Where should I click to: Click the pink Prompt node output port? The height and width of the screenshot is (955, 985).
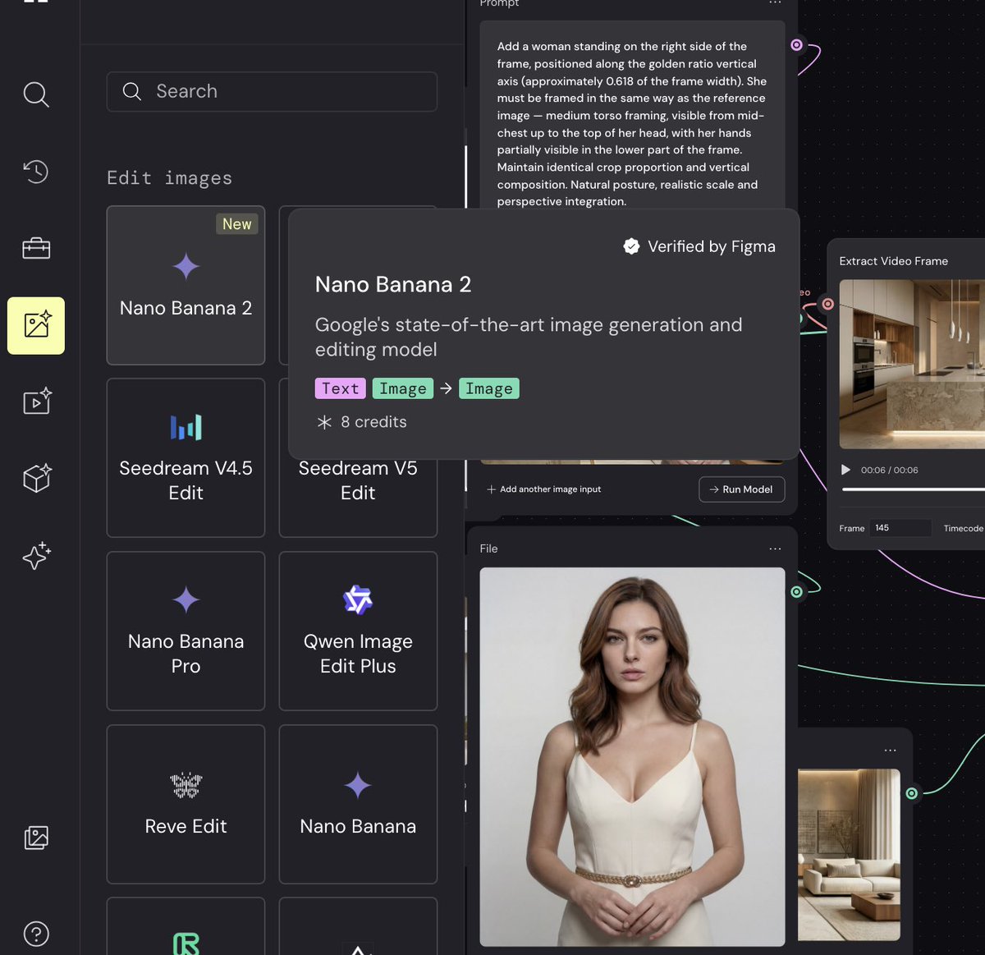pos(796,45)
